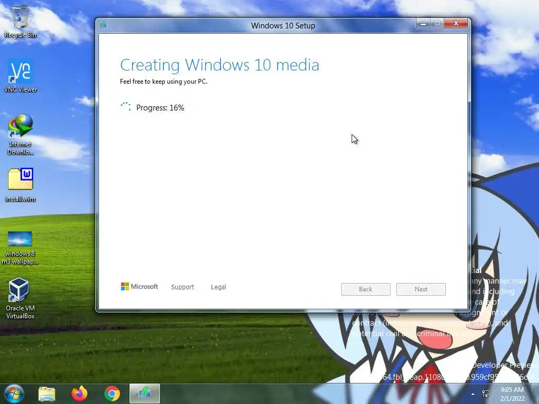Launch Google Chrome from the taskbar
The width and height of the screenshot is (539, 404).
click(x=112, y=393)
